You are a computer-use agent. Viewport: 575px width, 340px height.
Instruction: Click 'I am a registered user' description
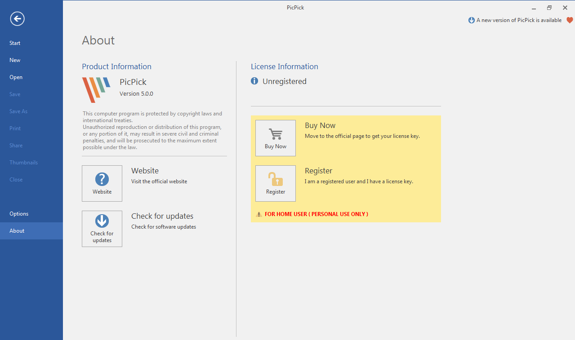pos(359,181)
